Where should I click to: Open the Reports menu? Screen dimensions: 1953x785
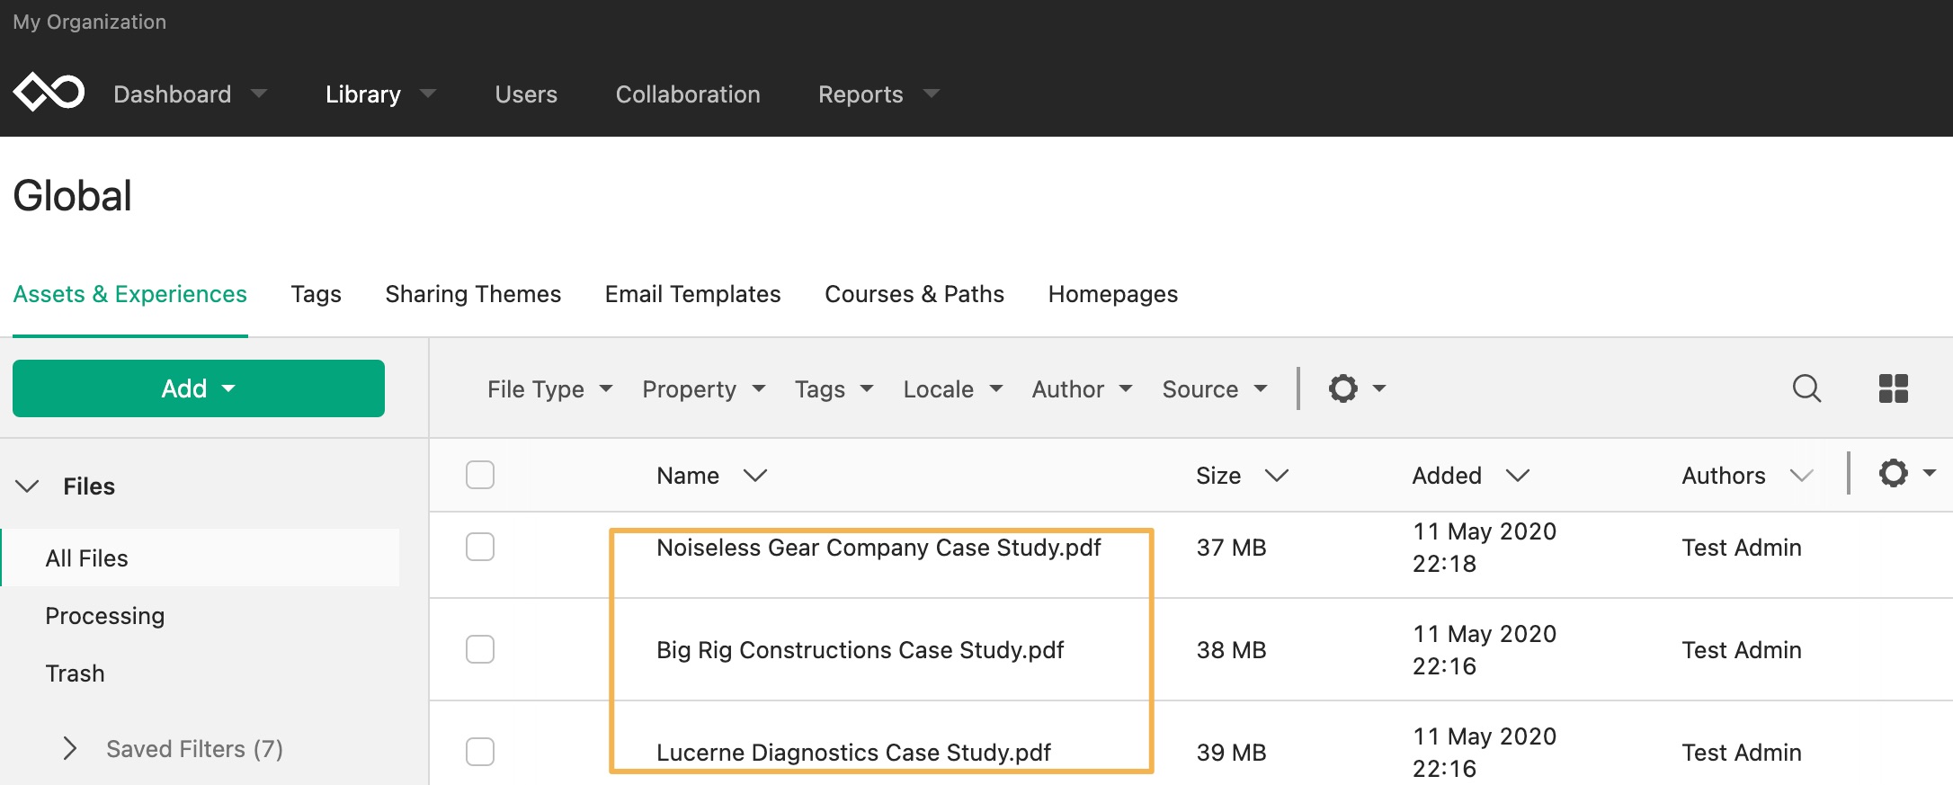878,94
